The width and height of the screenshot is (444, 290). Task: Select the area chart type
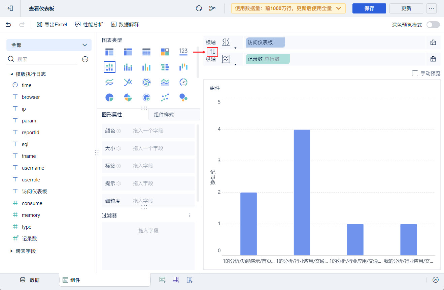165,82
